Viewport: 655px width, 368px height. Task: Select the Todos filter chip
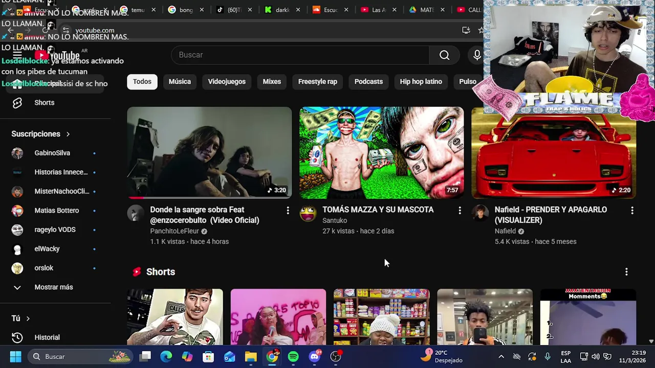click(142, 82)
